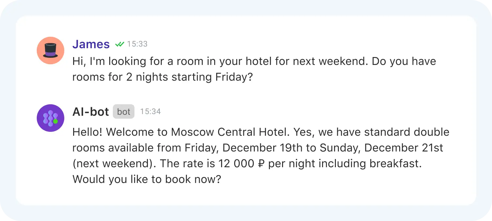Open James's profile via his name
This screenshot has height=221, width=492.
coord(91,44)
